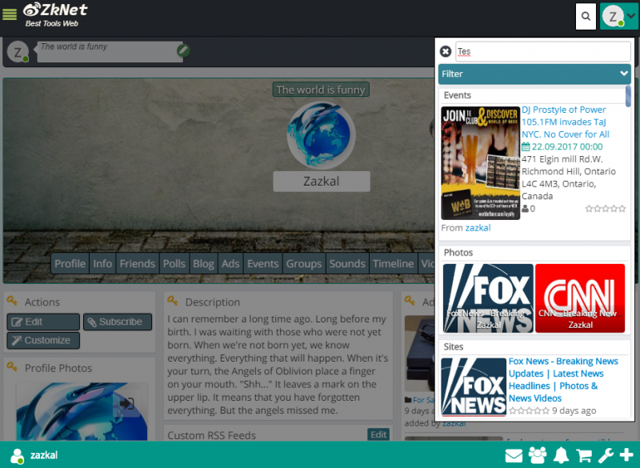Switch to the Info tab
This screenshot has width=640, height=468.
[102, 263]
